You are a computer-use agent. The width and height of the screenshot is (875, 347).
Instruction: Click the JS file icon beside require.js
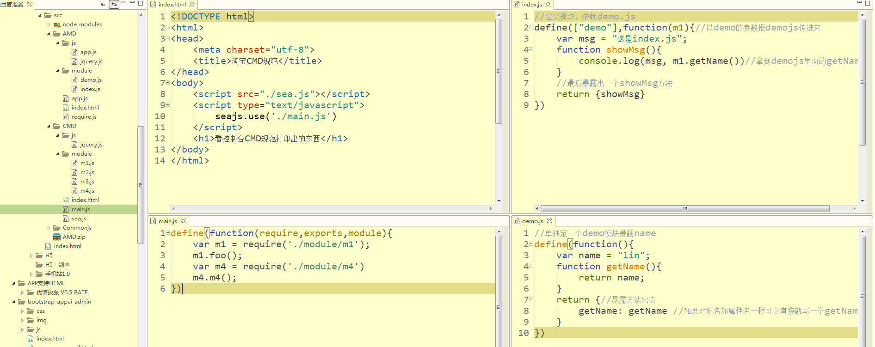(66, 117)
